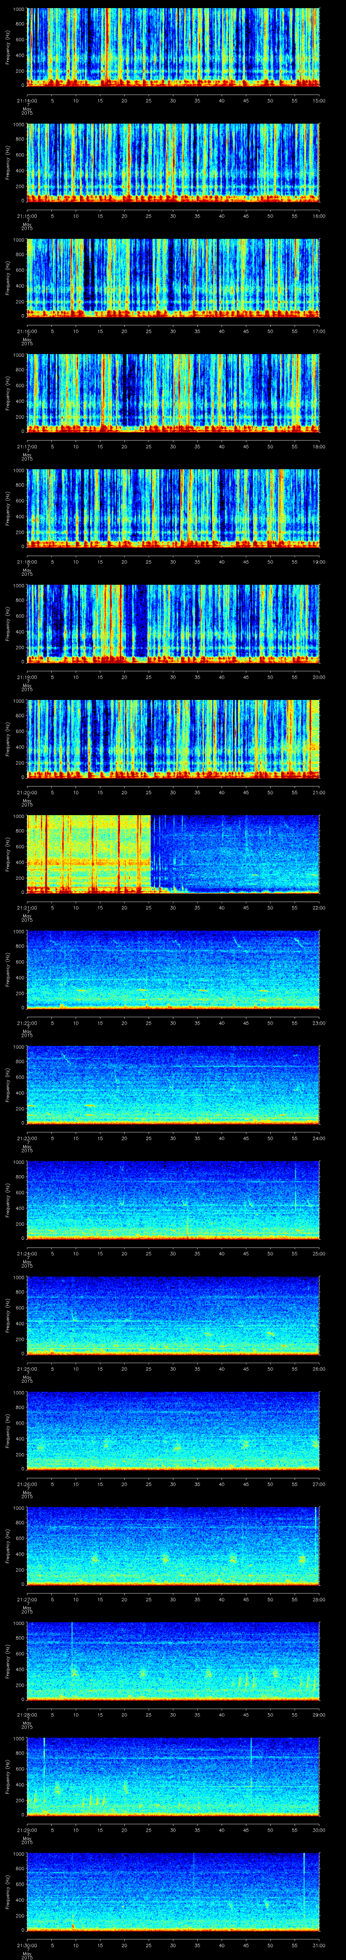Click the 19:00 end time label
This screenshot has width=346, height=1960.
tap(319, 561)
